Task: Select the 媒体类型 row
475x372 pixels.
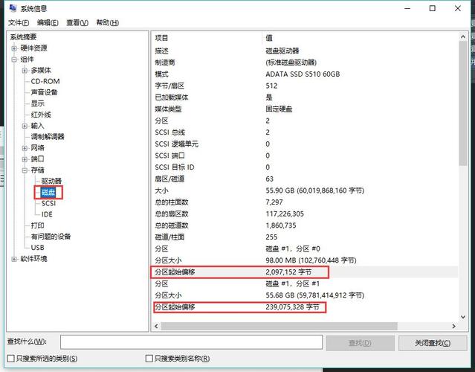Action: pos(305,109)
